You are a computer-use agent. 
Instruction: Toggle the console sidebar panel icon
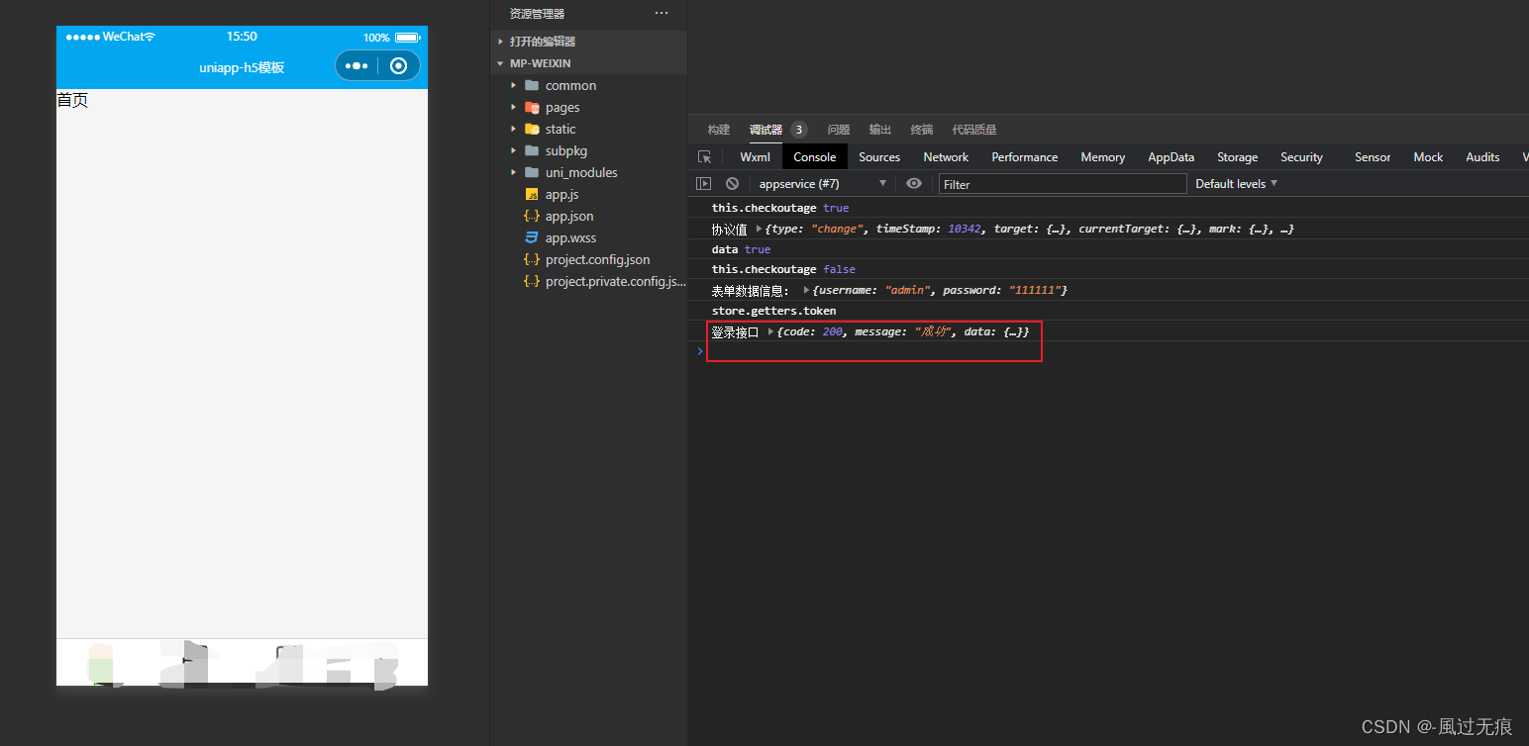(703, 183)
